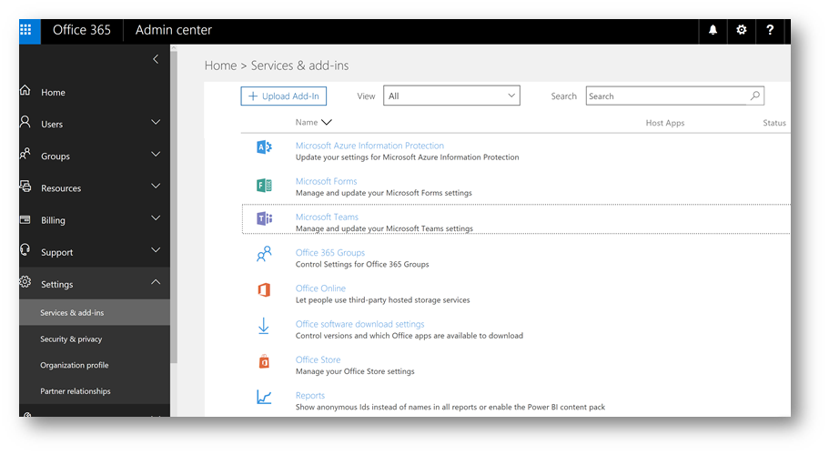
Task: Click the Microsoft Teams icon
Action: (264, 218)
